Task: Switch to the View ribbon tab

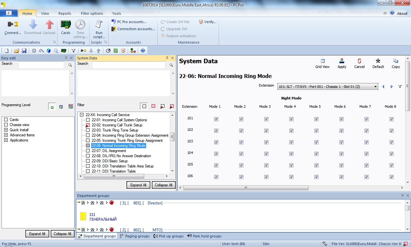Action: (45, 13)
